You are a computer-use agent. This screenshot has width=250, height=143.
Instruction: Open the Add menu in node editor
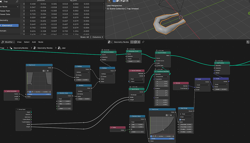tap(34, 42)
